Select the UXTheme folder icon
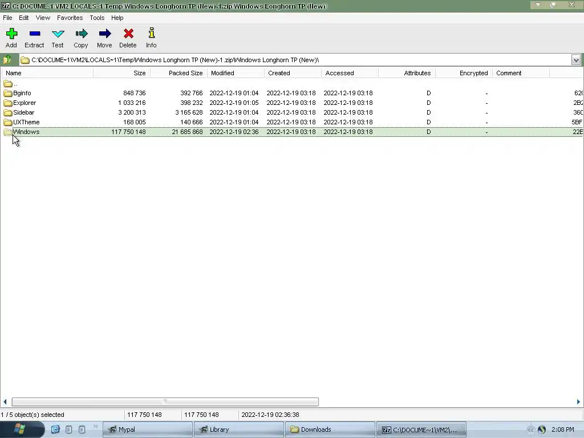The width and height of the screenshot is (584, 438). click(x=8, y=122)
